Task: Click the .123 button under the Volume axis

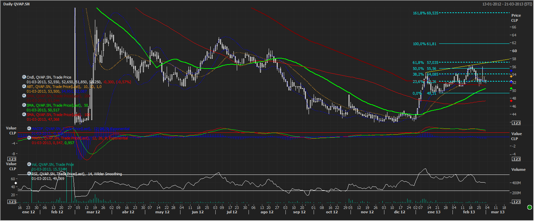Action: (x=516, y=202)
